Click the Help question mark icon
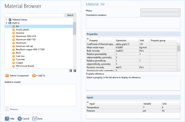The image size is (185, 122). click(7, 118)
